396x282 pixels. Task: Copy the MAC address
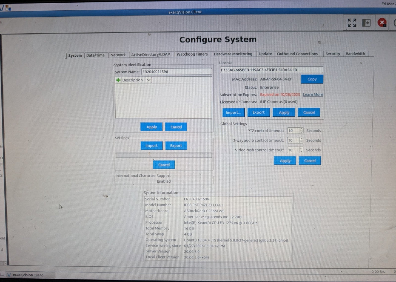[x=312, y=79]
